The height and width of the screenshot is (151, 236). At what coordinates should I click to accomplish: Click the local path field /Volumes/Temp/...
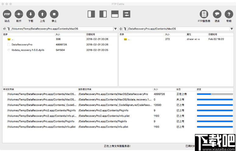click(62, 29)
